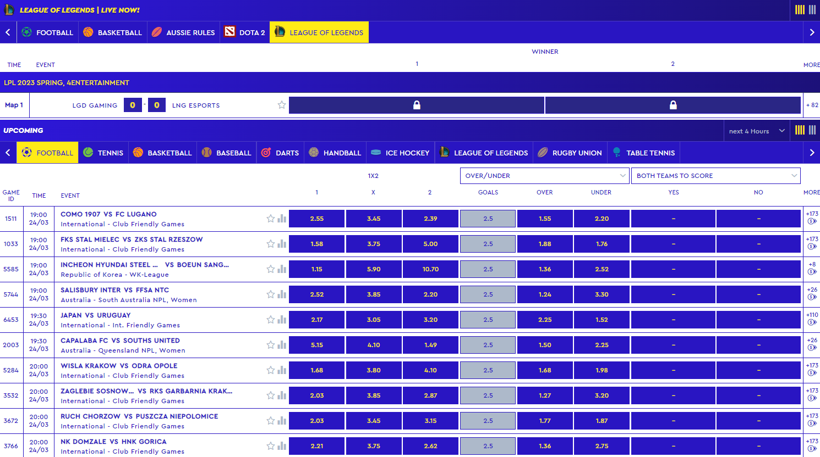Screen dimensions: 820x457
Task: Select upcoming Tennis tab
Action: point(103,153)
